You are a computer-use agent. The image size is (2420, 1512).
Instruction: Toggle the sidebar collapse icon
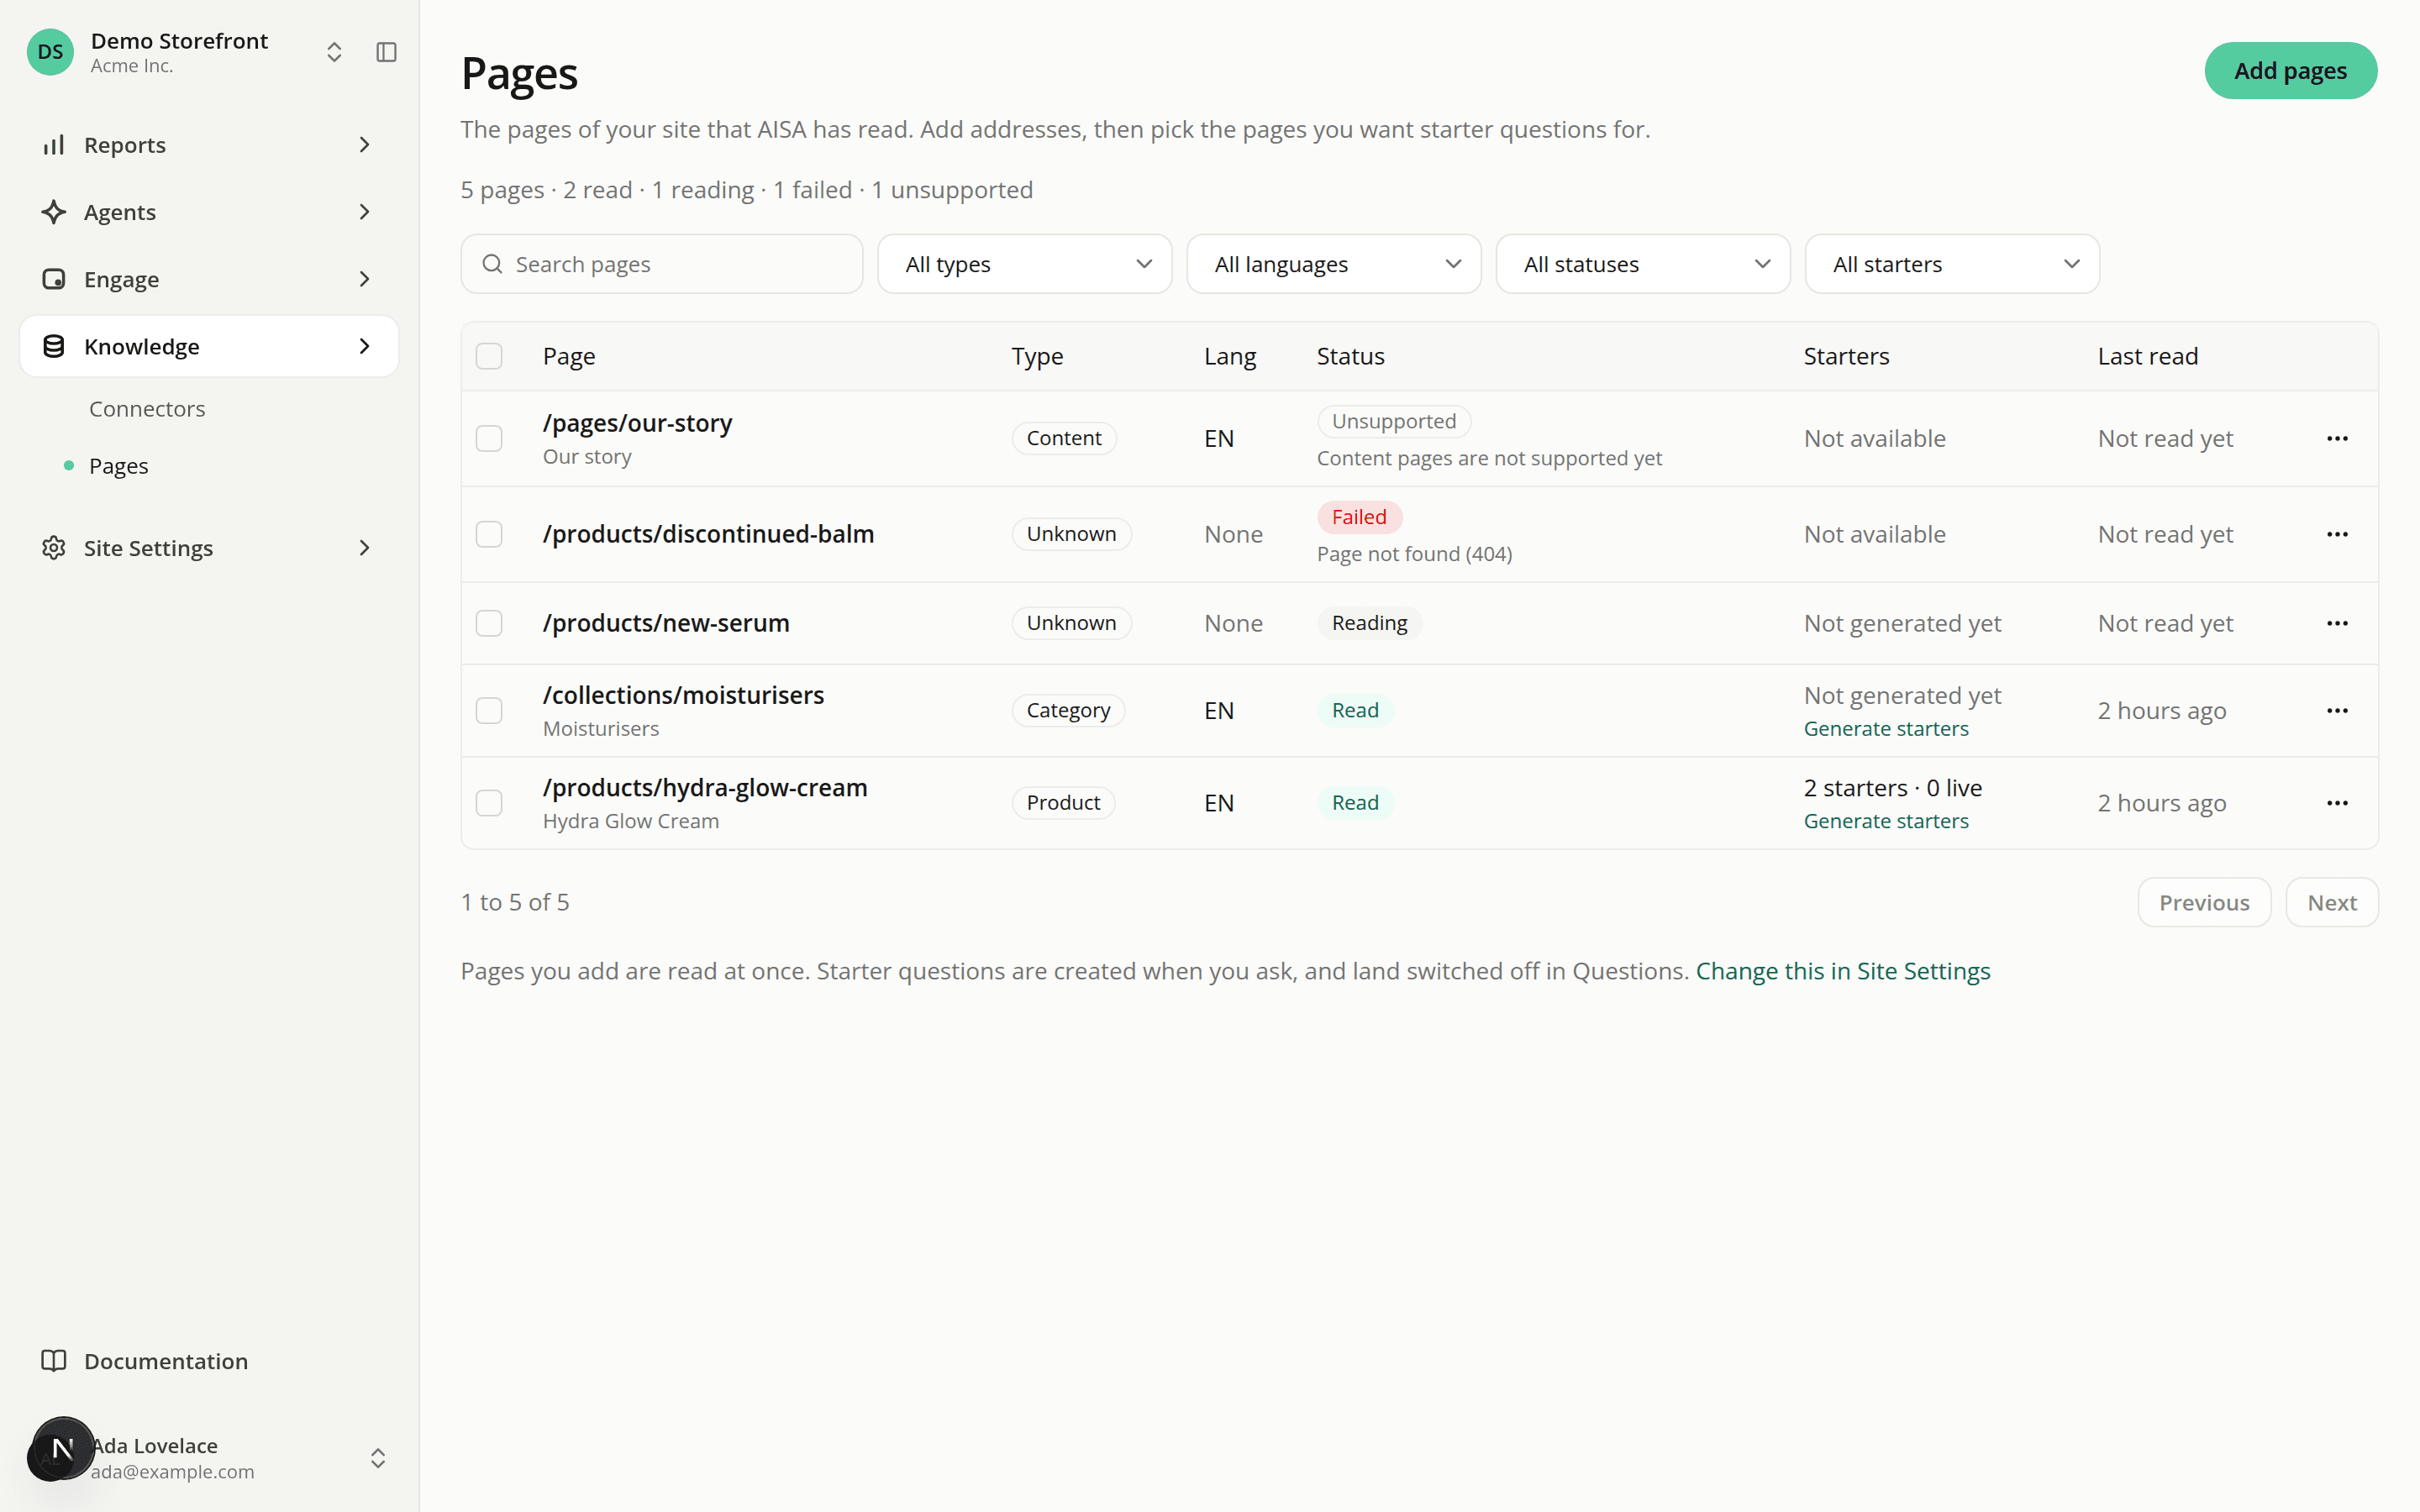[x=386, y=52]
